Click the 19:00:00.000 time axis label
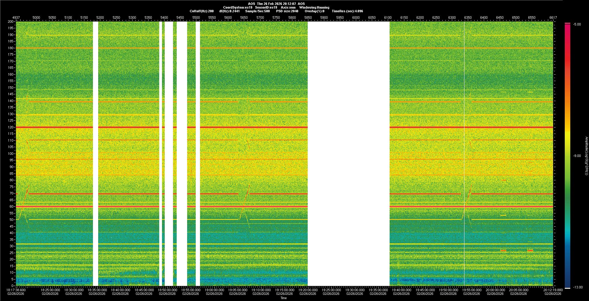Screen dimensions: 589x301 click(x=214, y=290)
